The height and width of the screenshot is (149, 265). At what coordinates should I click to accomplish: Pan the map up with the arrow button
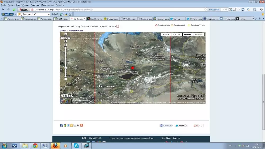pos(65,34)
